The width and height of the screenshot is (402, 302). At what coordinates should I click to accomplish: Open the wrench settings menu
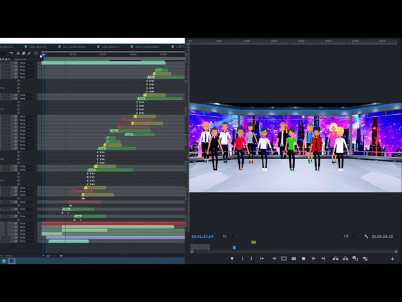(366, 237)
